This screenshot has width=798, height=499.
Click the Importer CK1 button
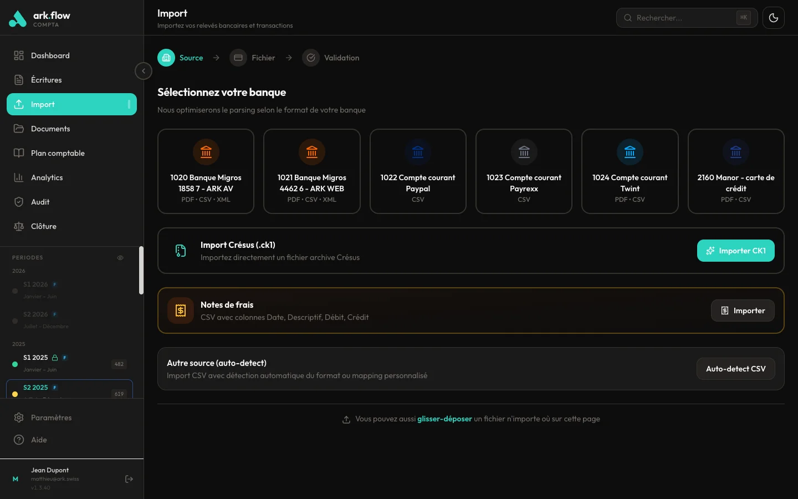736,251
